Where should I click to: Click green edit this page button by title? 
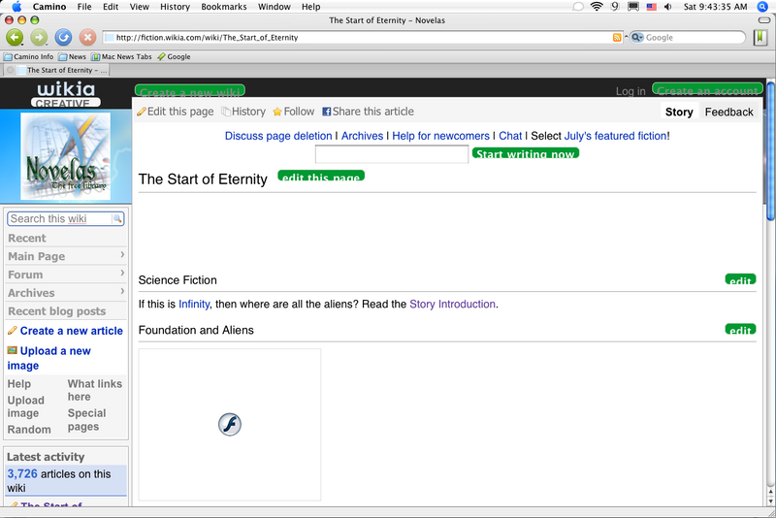tap(321, 176)
